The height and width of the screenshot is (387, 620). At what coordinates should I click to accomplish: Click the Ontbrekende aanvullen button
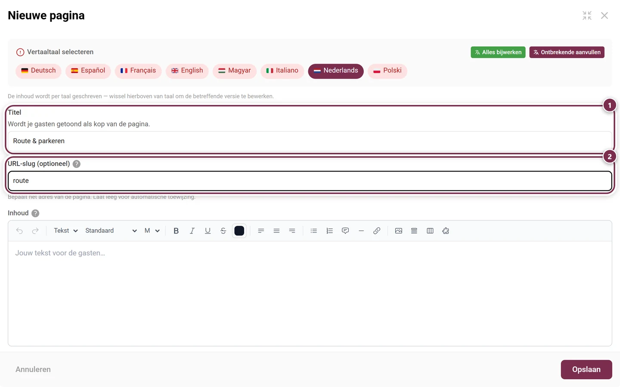567,52
